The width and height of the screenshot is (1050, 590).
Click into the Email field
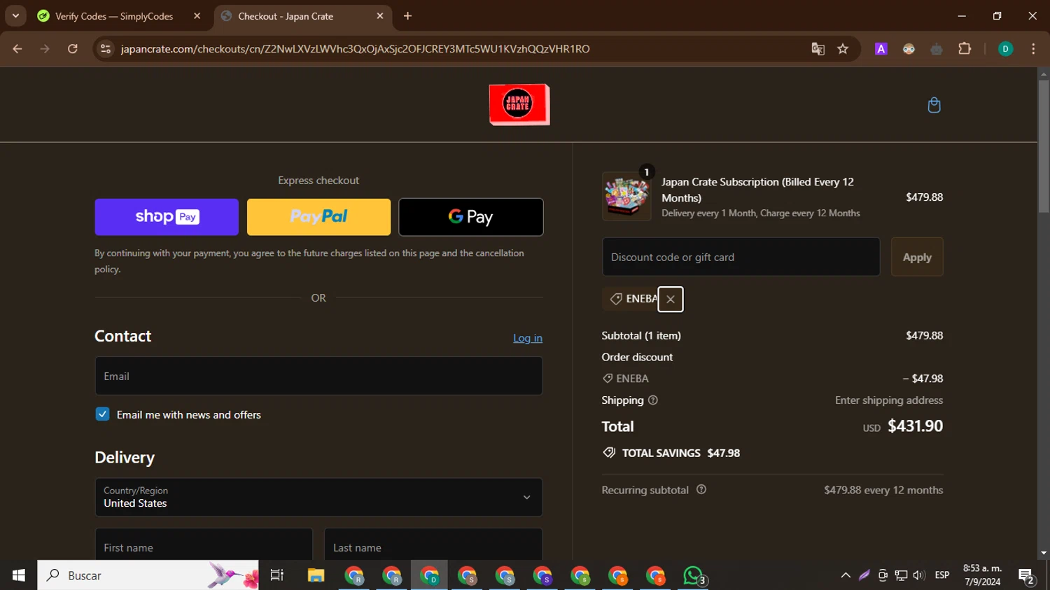tap(318, 377)
